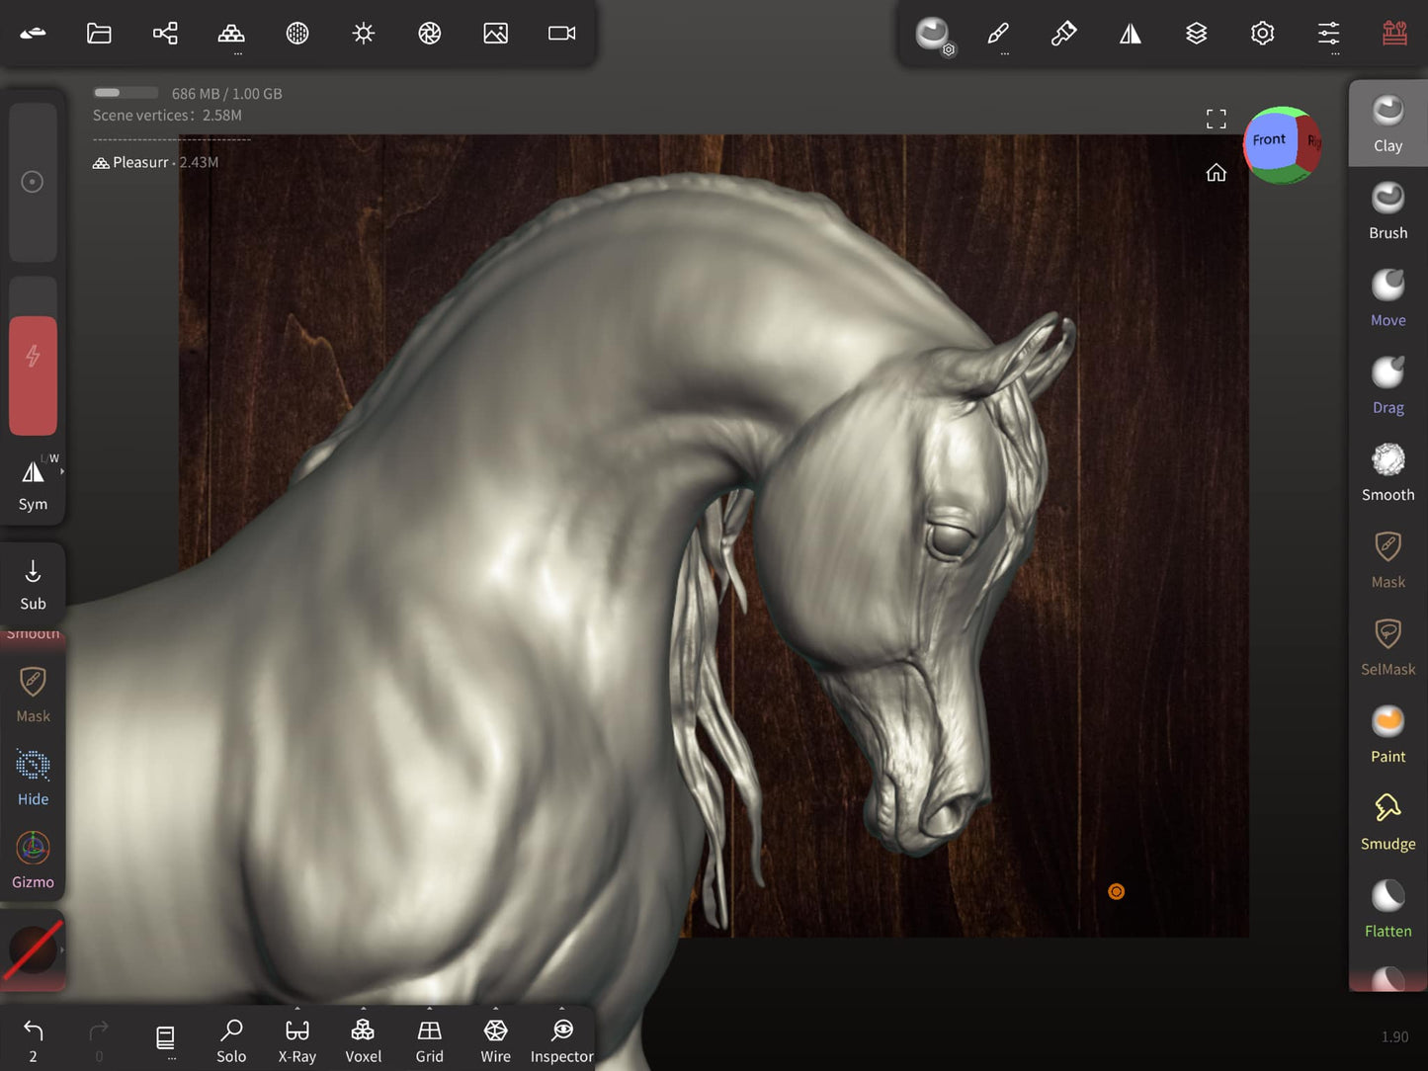Open the scene list panel icon
Screen dimensions: 1428x1071
[x=165, y=1040]
